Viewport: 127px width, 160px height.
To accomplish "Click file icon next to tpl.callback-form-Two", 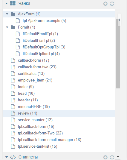I will (13, 133).
